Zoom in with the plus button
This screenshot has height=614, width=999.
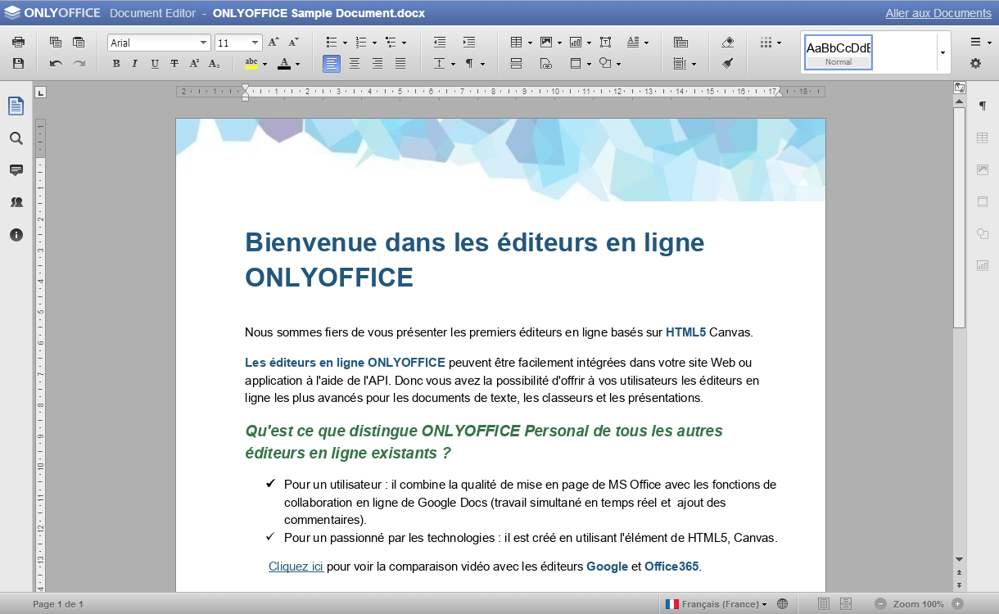pyautogui.click(x=957, y=604)
